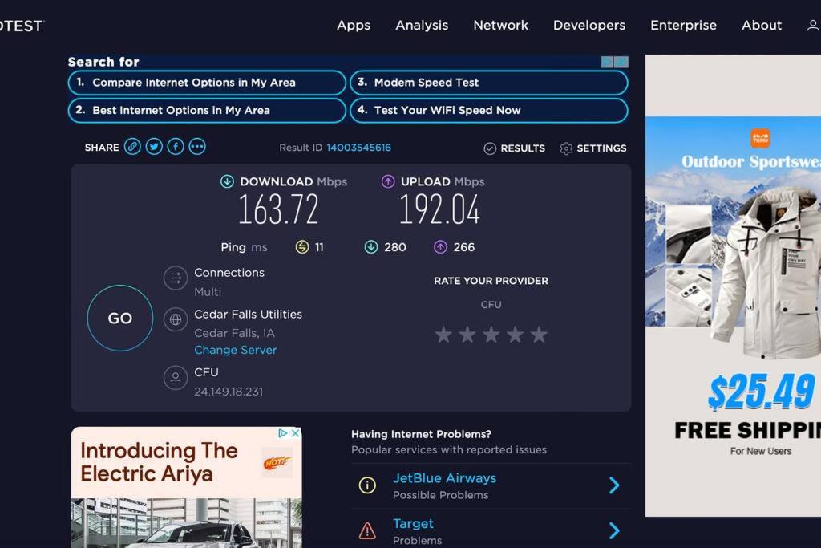Screen dimensions: 821x548
Task: Click the Multi connections value
Action: click(x=208, y=292)
